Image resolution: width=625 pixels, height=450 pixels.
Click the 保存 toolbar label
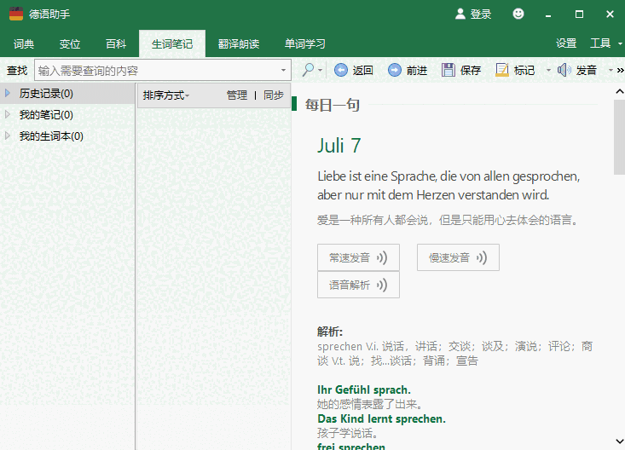(471, 71)
